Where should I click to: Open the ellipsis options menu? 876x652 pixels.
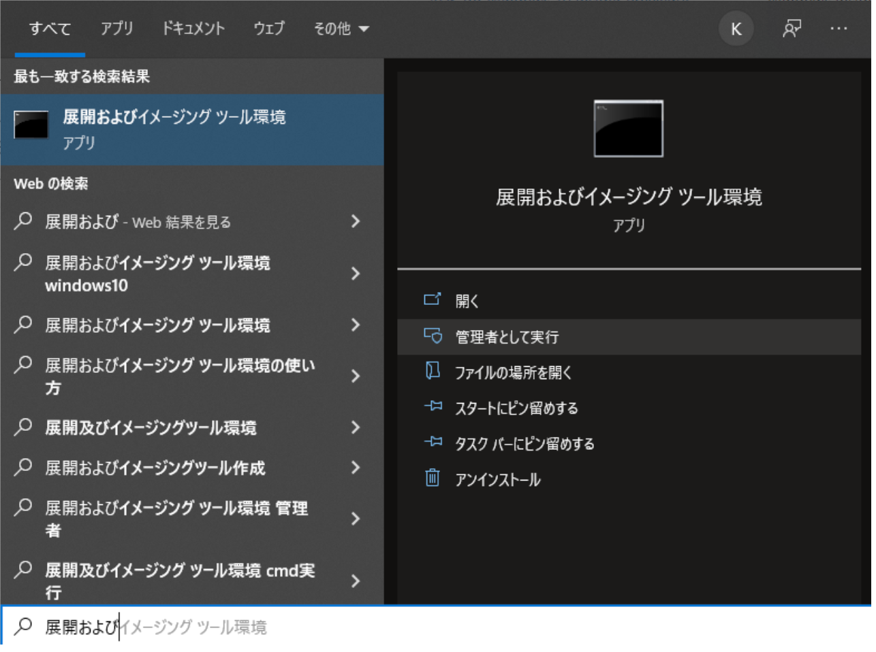[x=839, y=29]
